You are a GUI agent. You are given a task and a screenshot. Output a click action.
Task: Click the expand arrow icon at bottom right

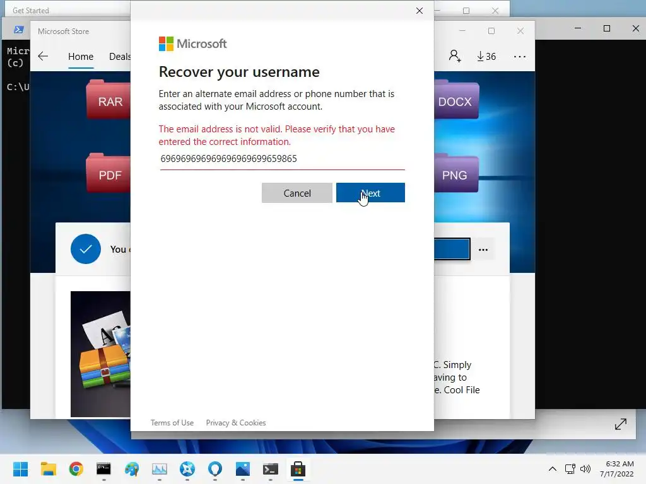(621, 424)
